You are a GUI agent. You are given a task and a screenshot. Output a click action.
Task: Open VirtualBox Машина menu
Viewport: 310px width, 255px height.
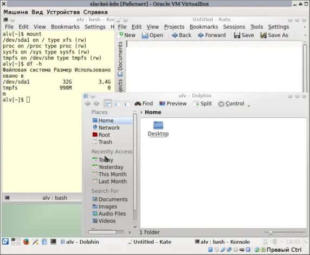coord(16,12)
